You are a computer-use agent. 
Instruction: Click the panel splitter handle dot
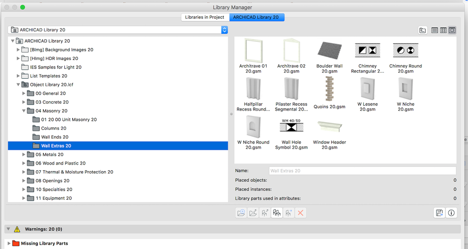coord(231,114)
